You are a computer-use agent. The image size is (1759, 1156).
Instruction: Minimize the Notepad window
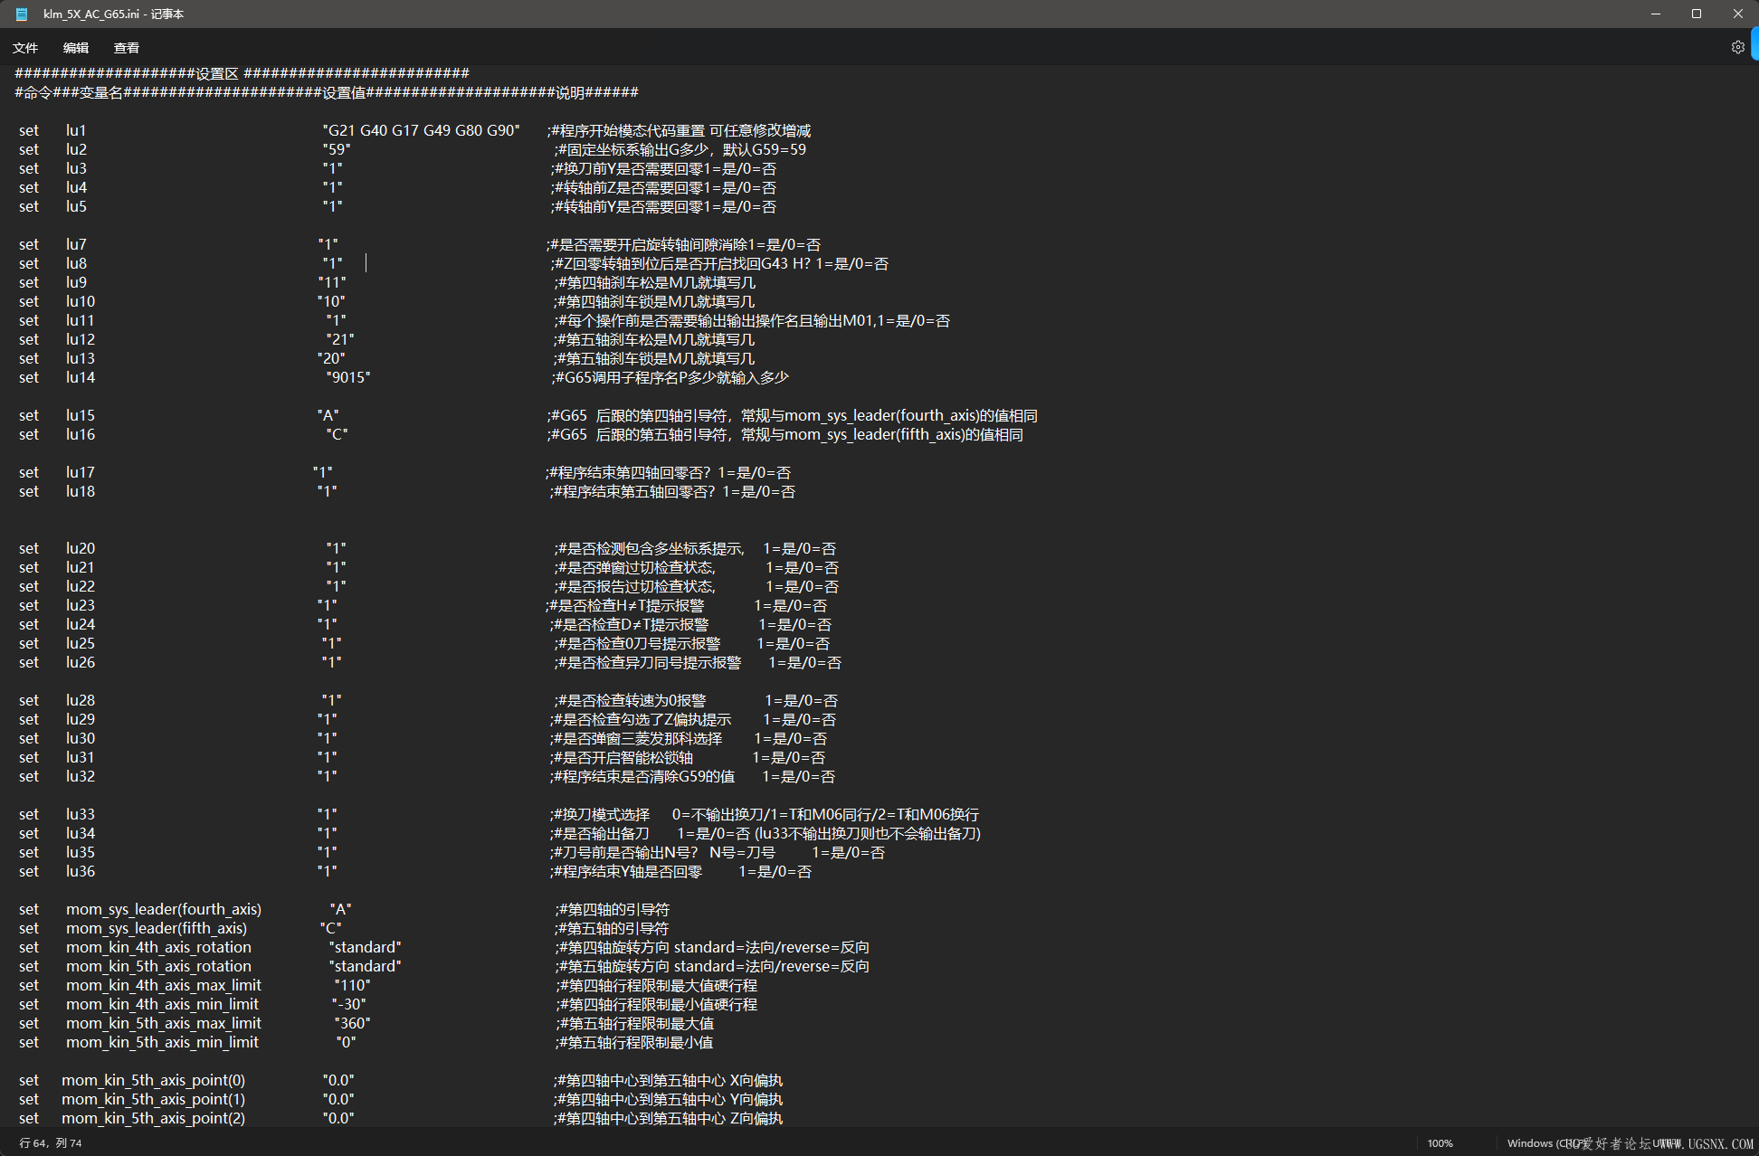click(1655, 14)
